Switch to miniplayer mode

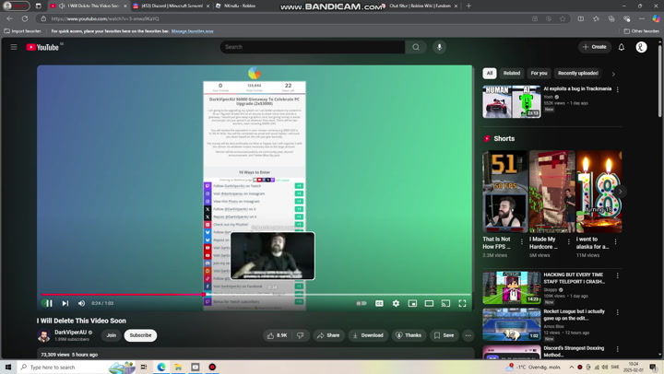click(x=412, y=303)
